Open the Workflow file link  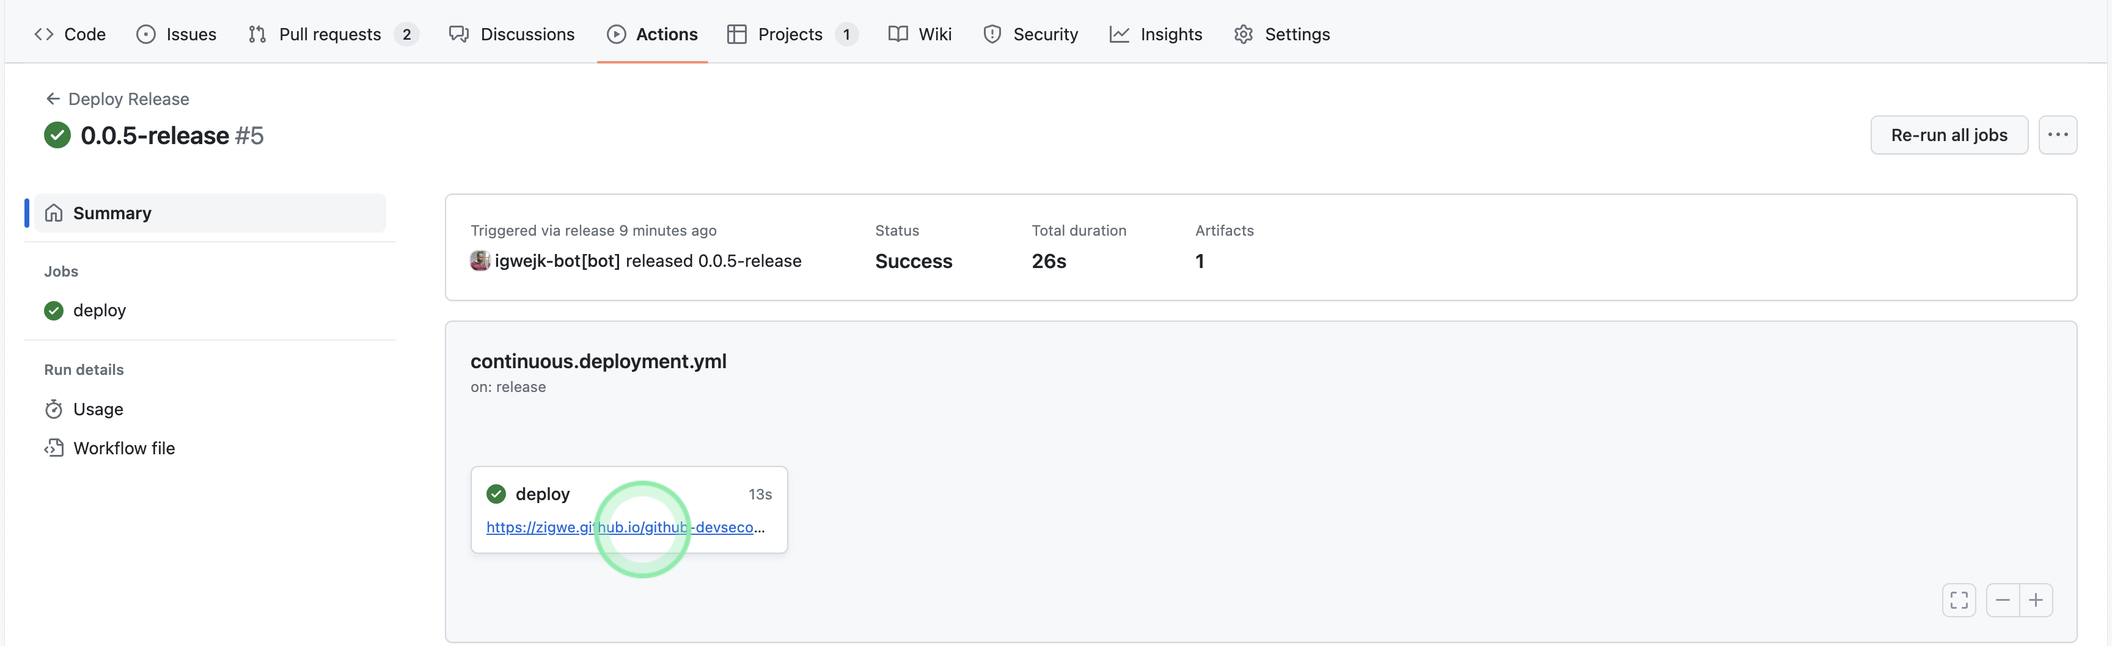[x=124, y=448]
